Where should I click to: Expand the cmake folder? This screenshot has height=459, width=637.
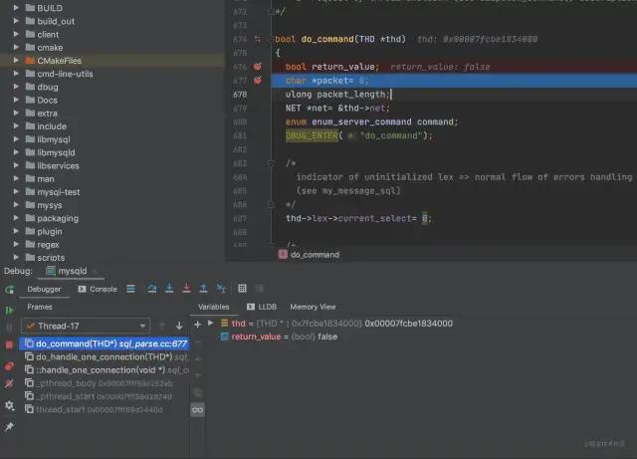[16, 47]
